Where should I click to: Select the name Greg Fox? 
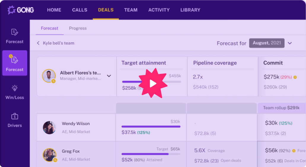click(x=71, y=151)
